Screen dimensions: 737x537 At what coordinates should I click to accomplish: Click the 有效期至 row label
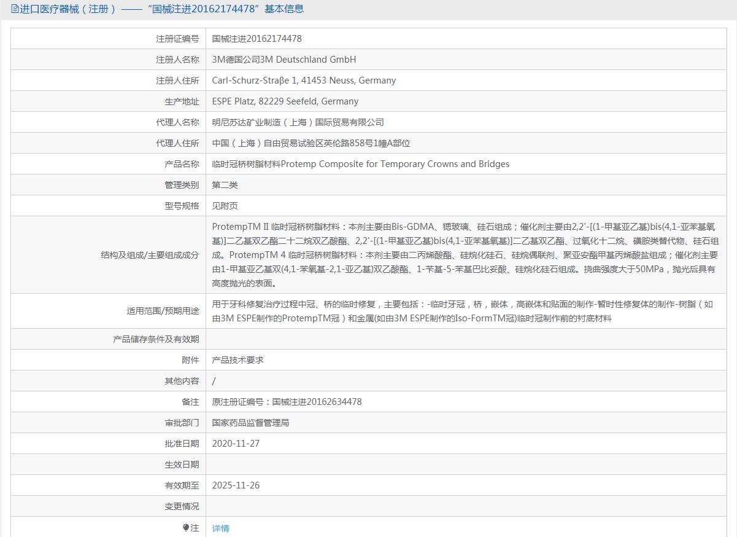182,485
